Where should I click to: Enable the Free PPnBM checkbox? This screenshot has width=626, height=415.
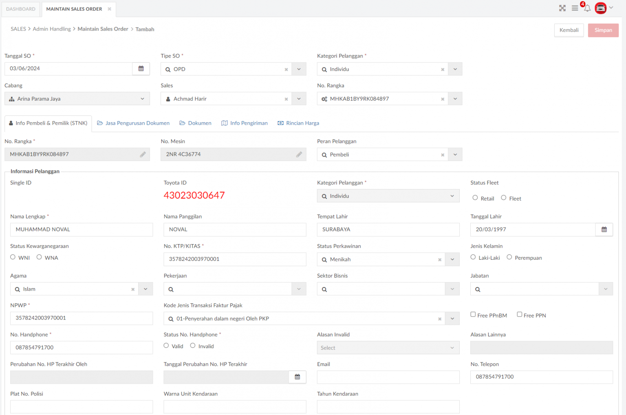[x=473, y=314]
